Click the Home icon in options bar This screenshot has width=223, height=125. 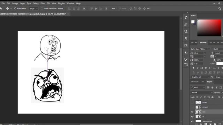[x=1, y=9]
